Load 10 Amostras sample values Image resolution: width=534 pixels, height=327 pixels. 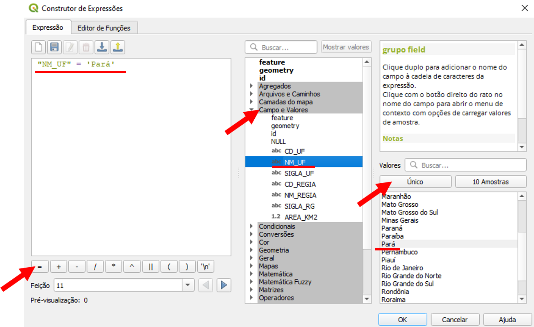pos(490,182)
